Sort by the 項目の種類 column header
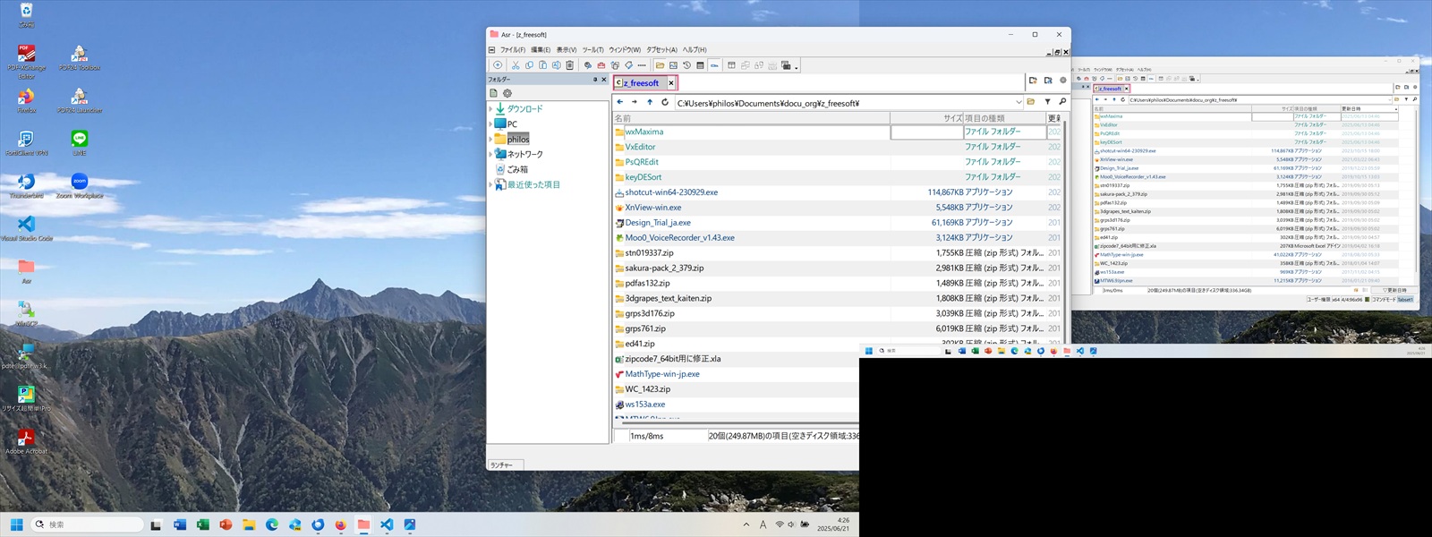The width and height of the screenshot is (1432, 537). (x=1004, y=118)
